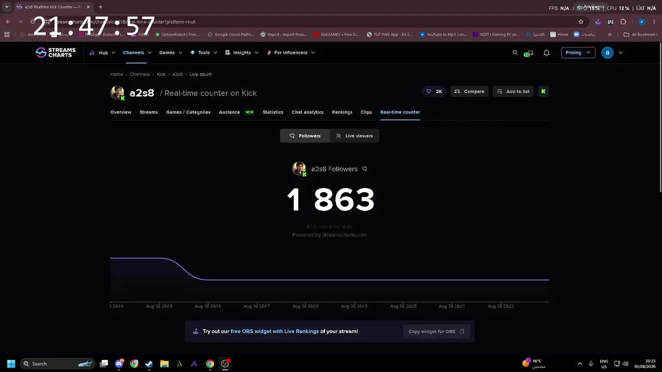Open the green counter badge icon beside search
This screenshot has height=372, width=662.
[x=528, y=53]
